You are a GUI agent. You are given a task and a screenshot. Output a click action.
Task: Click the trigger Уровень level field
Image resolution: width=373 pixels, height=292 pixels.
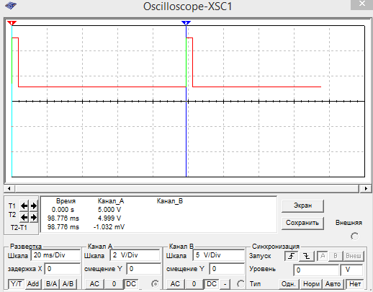coord(316,270)
